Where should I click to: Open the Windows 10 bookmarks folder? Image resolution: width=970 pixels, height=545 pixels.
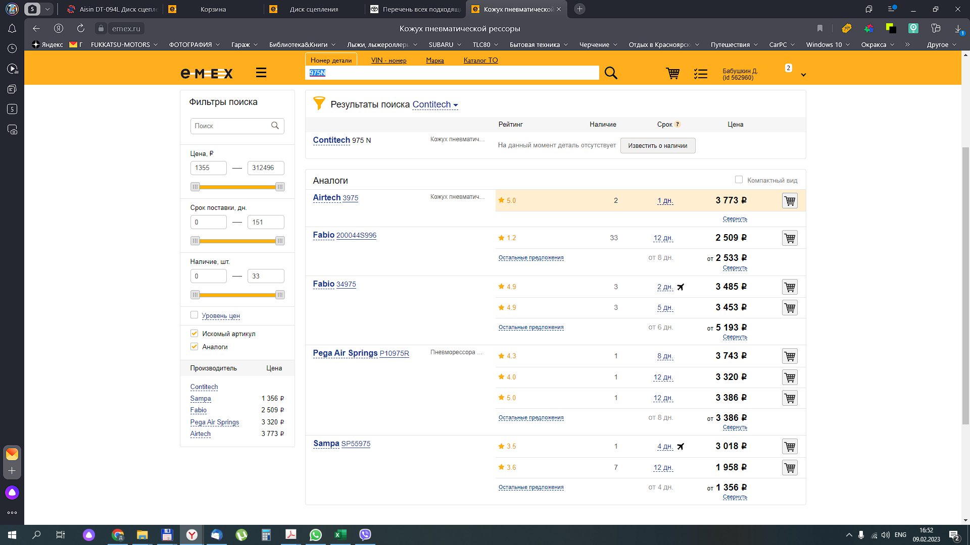[828, 44]
